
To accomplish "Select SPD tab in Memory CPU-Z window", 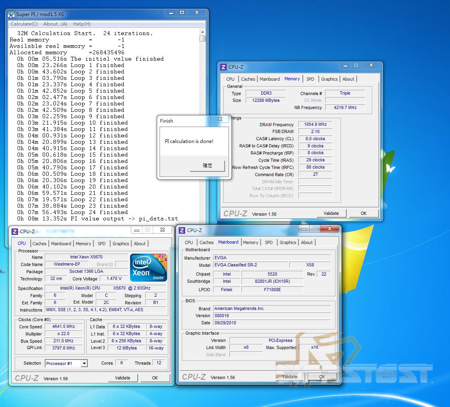I will (310, 79).
